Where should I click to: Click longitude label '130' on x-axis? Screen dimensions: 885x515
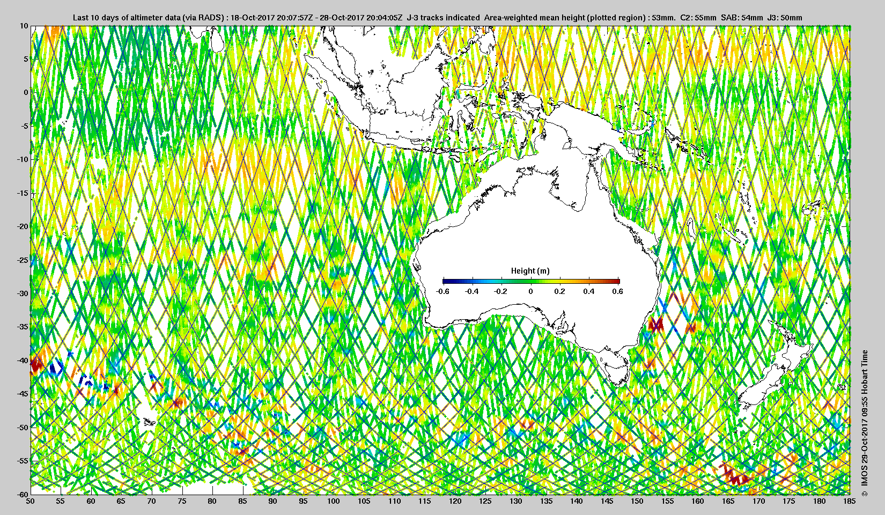[x=516, y=501]
